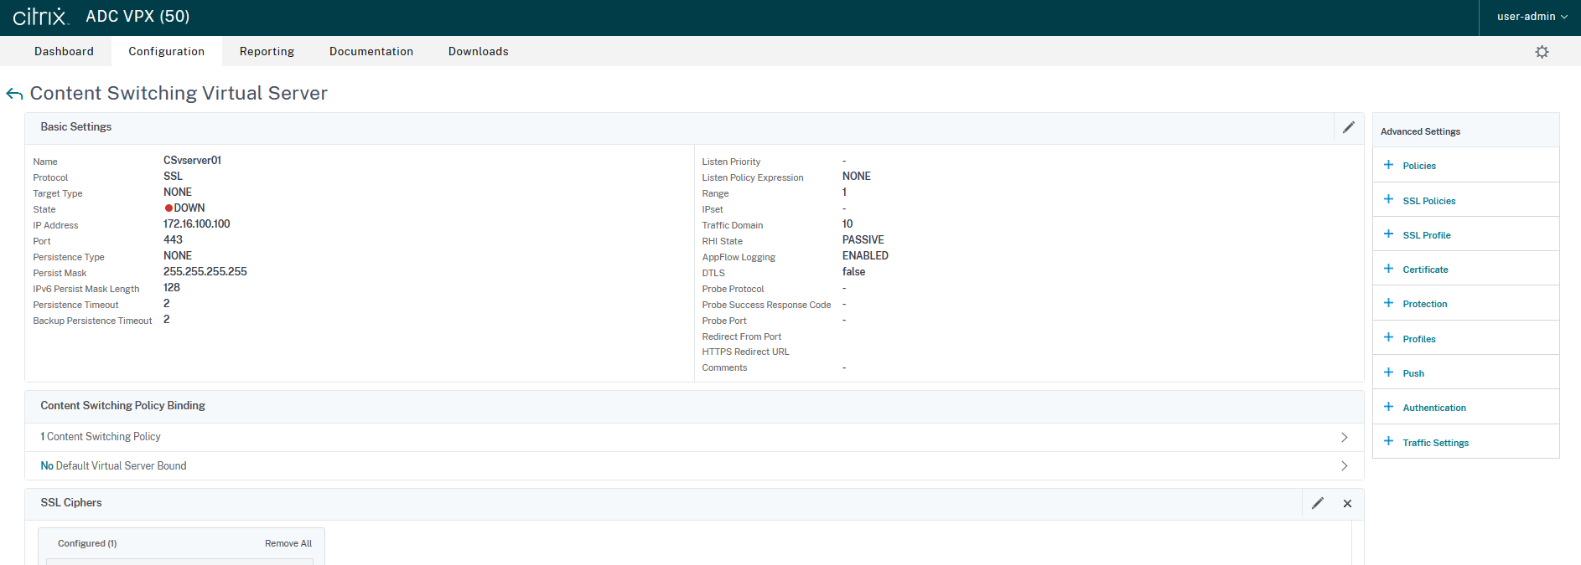
Task: Click the RHI State value PASSIVE
Action: (x=863, y=239)
